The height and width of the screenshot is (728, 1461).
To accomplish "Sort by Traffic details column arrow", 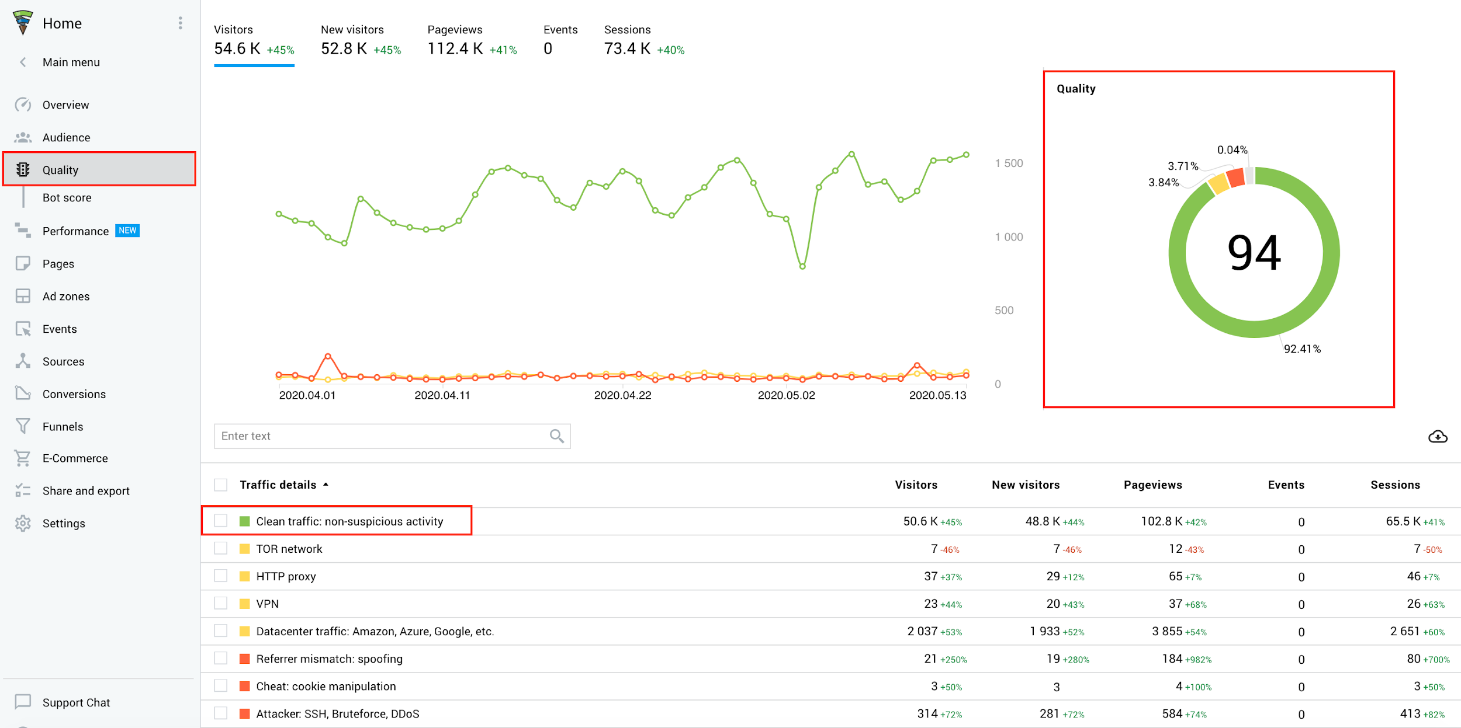I will pyautogui.click(x=326, y=485).
